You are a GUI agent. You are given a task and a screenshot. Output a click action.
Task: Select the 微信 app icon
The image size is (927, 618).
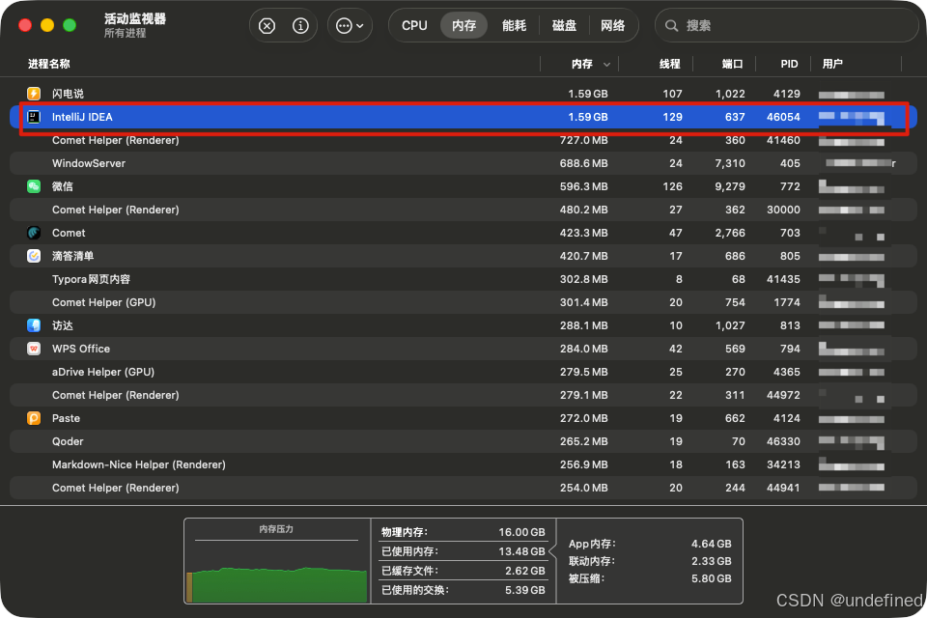34,186
